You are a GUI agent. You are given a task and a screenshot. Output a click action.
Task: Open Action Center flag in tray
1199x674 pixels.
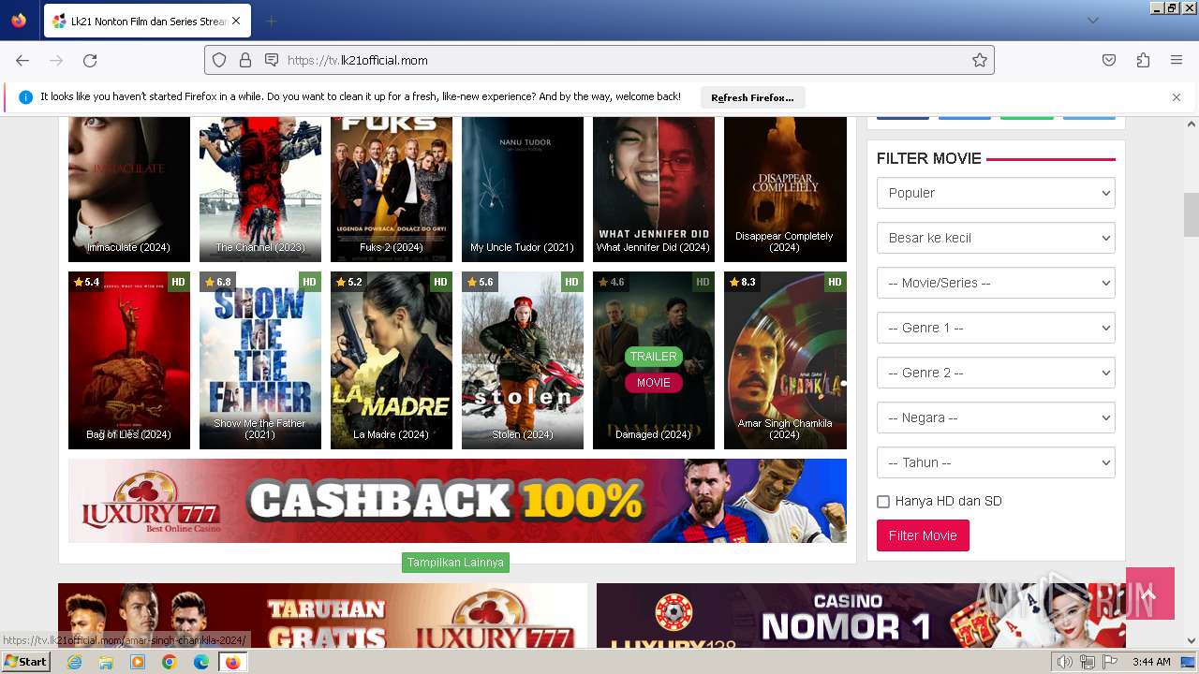[1109, 662]
